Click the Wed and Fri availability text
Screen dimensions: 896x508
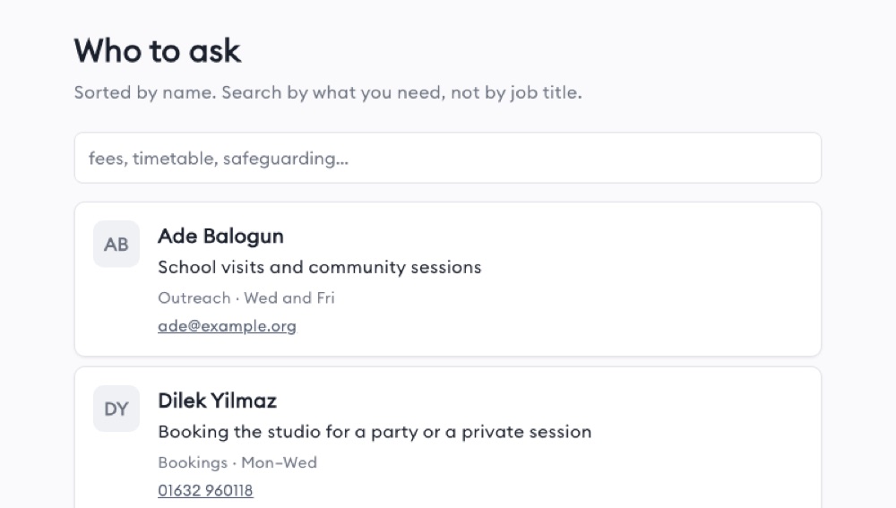coord(289,297)
